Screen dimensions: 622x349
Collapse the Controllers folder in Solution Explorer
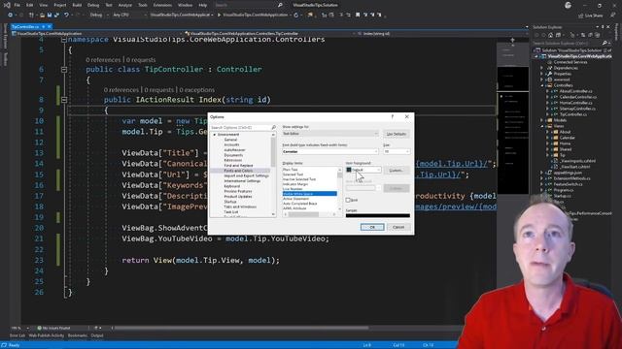[x=542, y=85]
